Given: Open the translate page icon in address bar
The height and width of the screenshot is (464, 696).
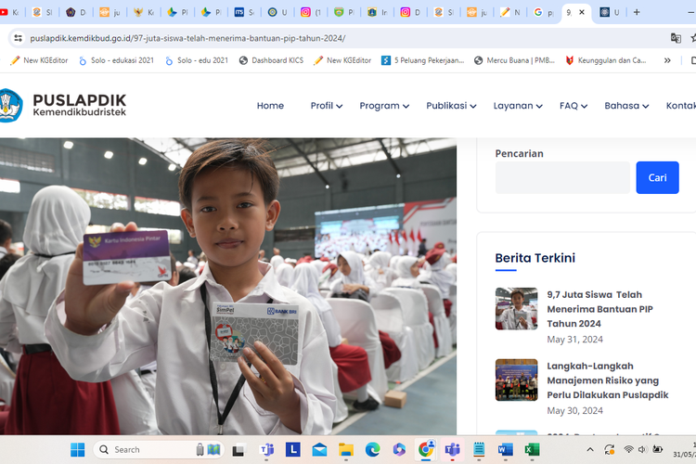Looking at the screenshot, I should [x=676, y=38].
